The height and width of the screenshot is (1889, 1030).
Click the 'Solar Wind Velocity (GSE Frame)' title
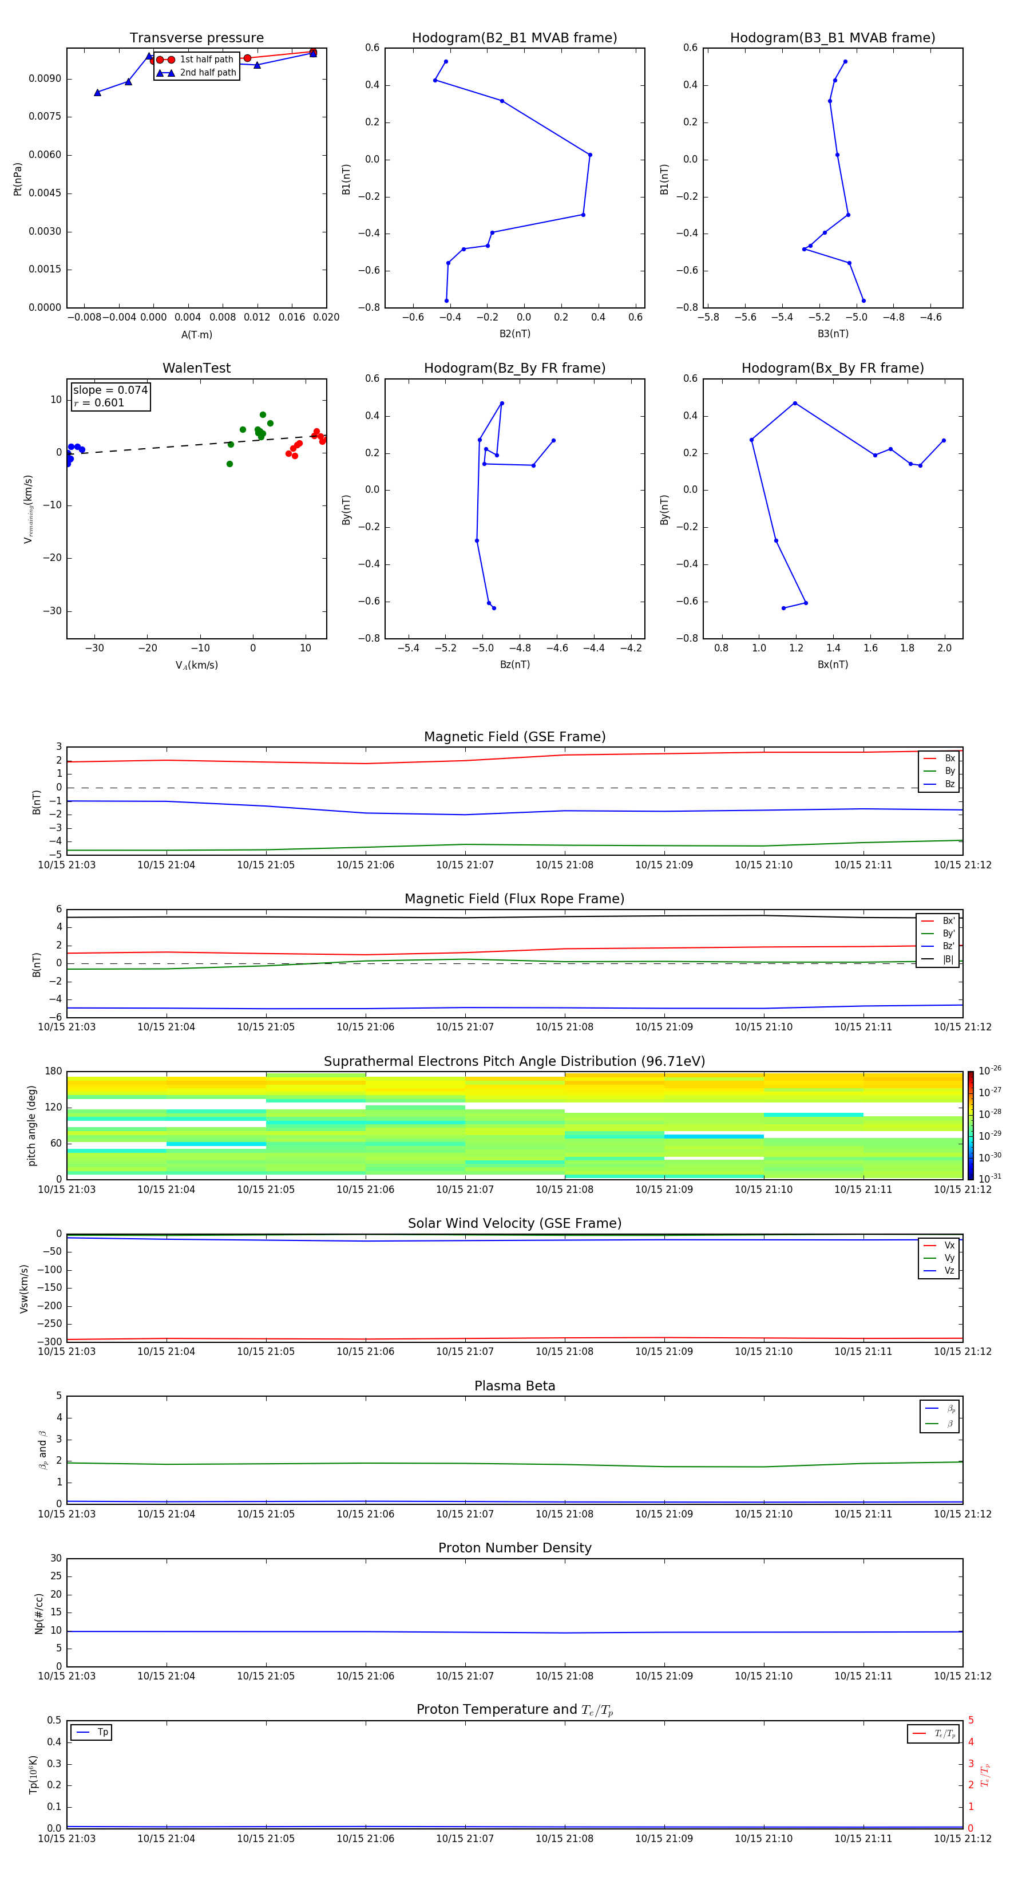[x=514, y=1224]
